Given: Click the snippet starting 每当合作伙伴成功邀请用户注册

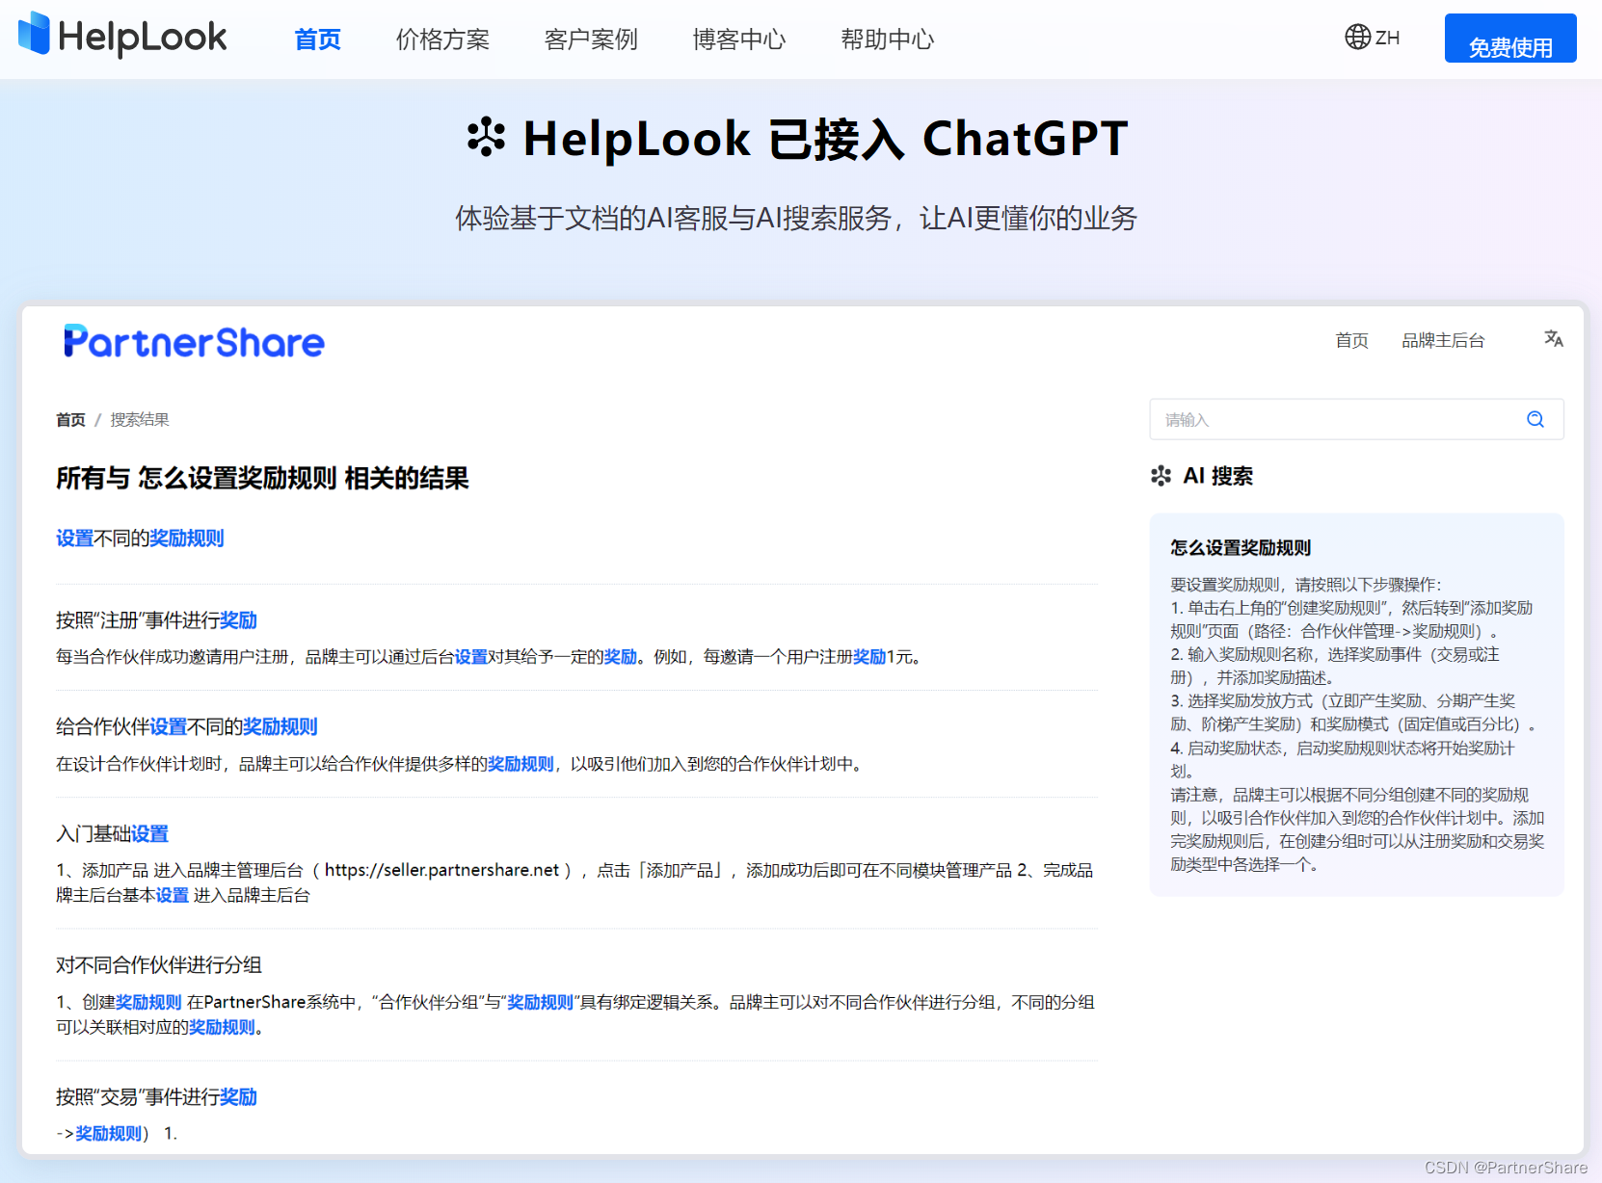Looking at the screenshot, I should (x=492, y=657).
